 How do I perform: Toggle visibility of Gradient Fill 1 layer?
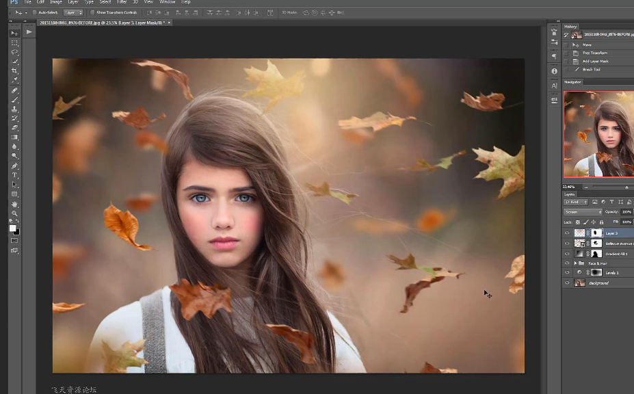567,253
